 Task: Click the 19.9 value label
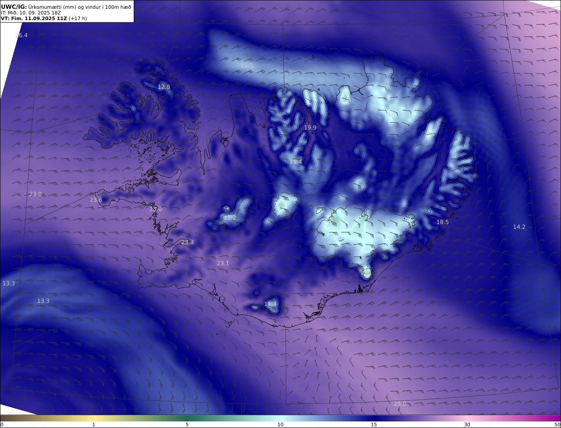coord(310,127)
